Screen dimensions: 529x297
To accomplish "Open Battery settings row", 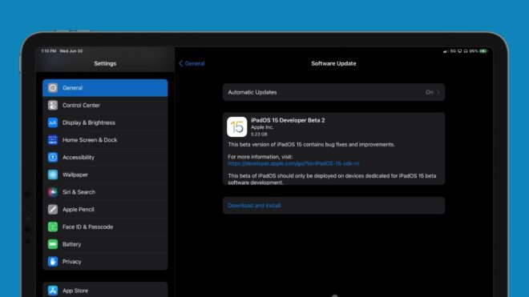I will 105,244.
